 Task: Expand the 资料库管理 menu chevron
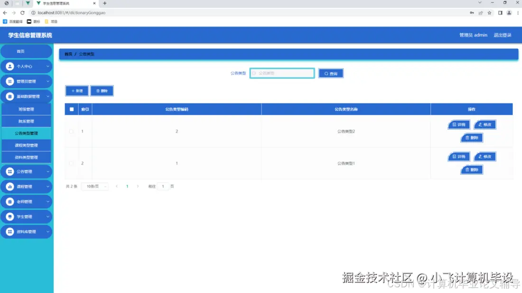(x=47, y=231)
